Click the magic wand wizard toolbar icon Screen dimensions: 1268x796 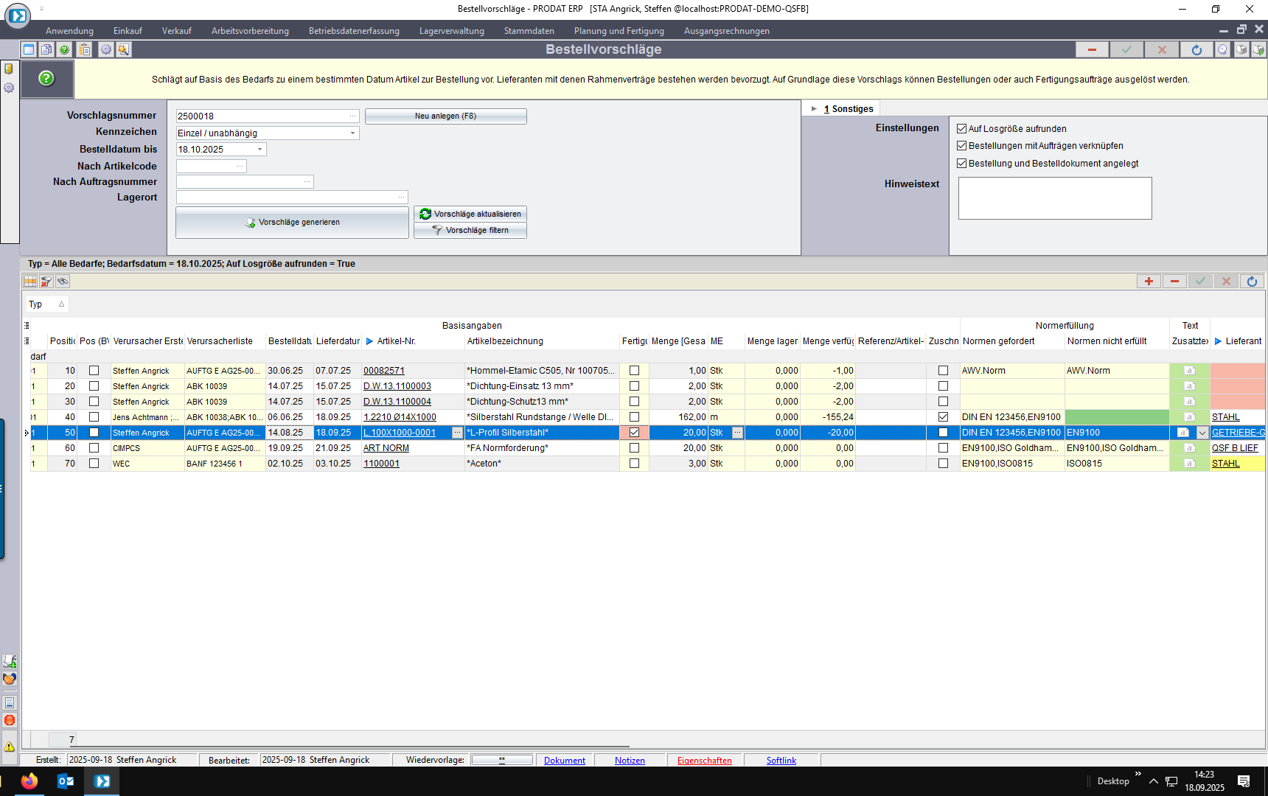123,49
